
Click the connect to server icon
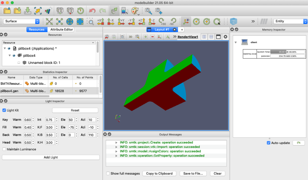(60, 11)
